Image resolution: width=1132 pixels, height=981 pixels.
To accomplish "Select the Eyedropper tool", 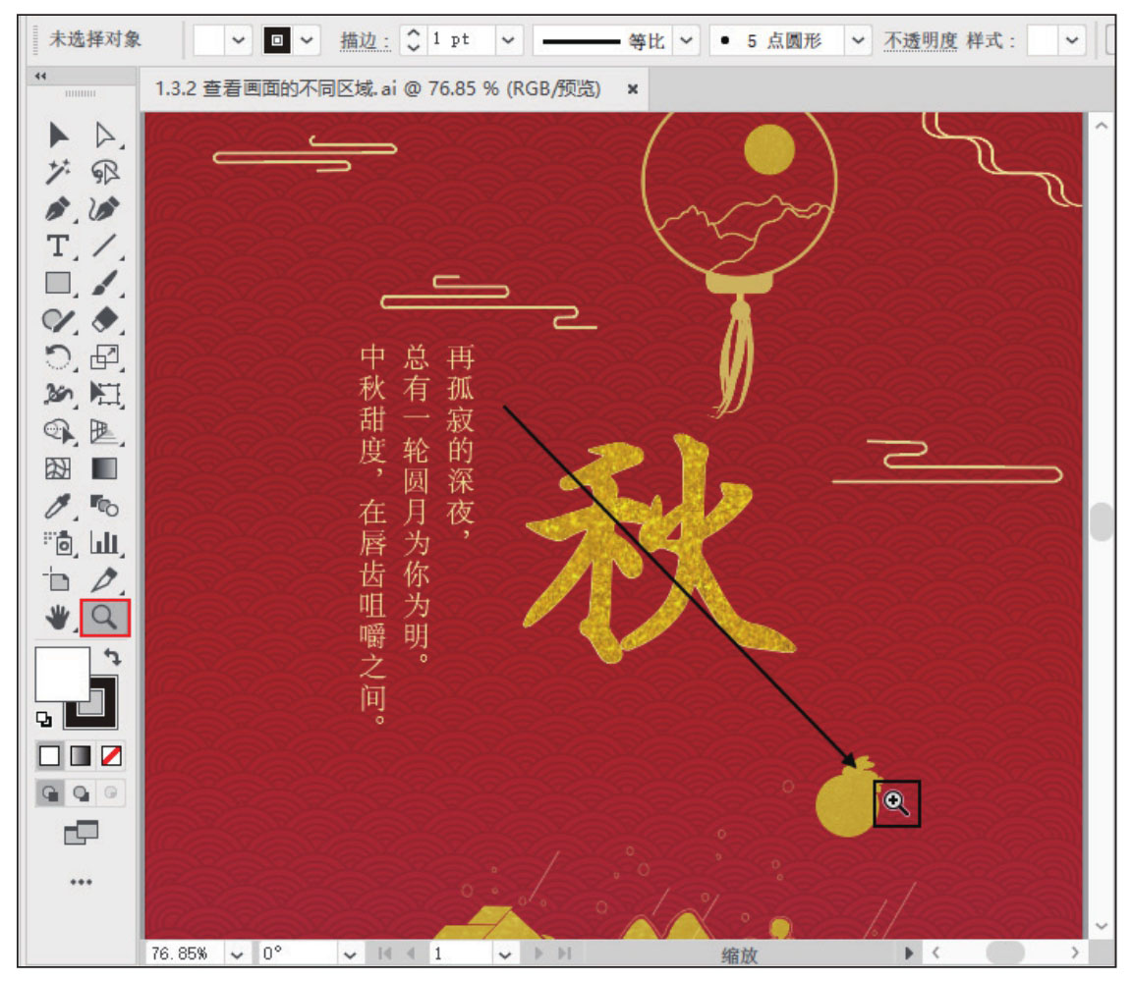I will (58, 506).
